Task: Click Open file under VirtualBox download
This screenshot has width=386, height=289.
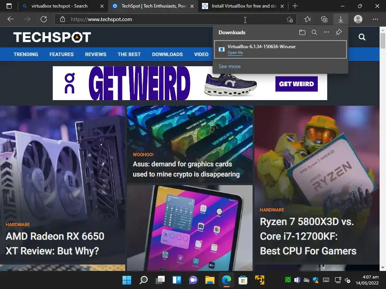Action: (x=235, y=53)
